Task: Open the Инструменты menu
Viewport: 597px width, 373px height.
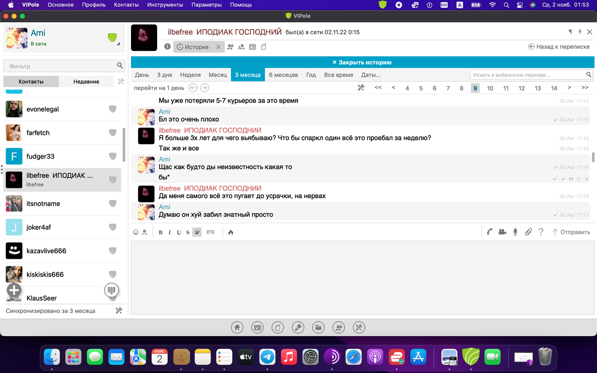Action: pyautogui.click(x=165, y=5)
